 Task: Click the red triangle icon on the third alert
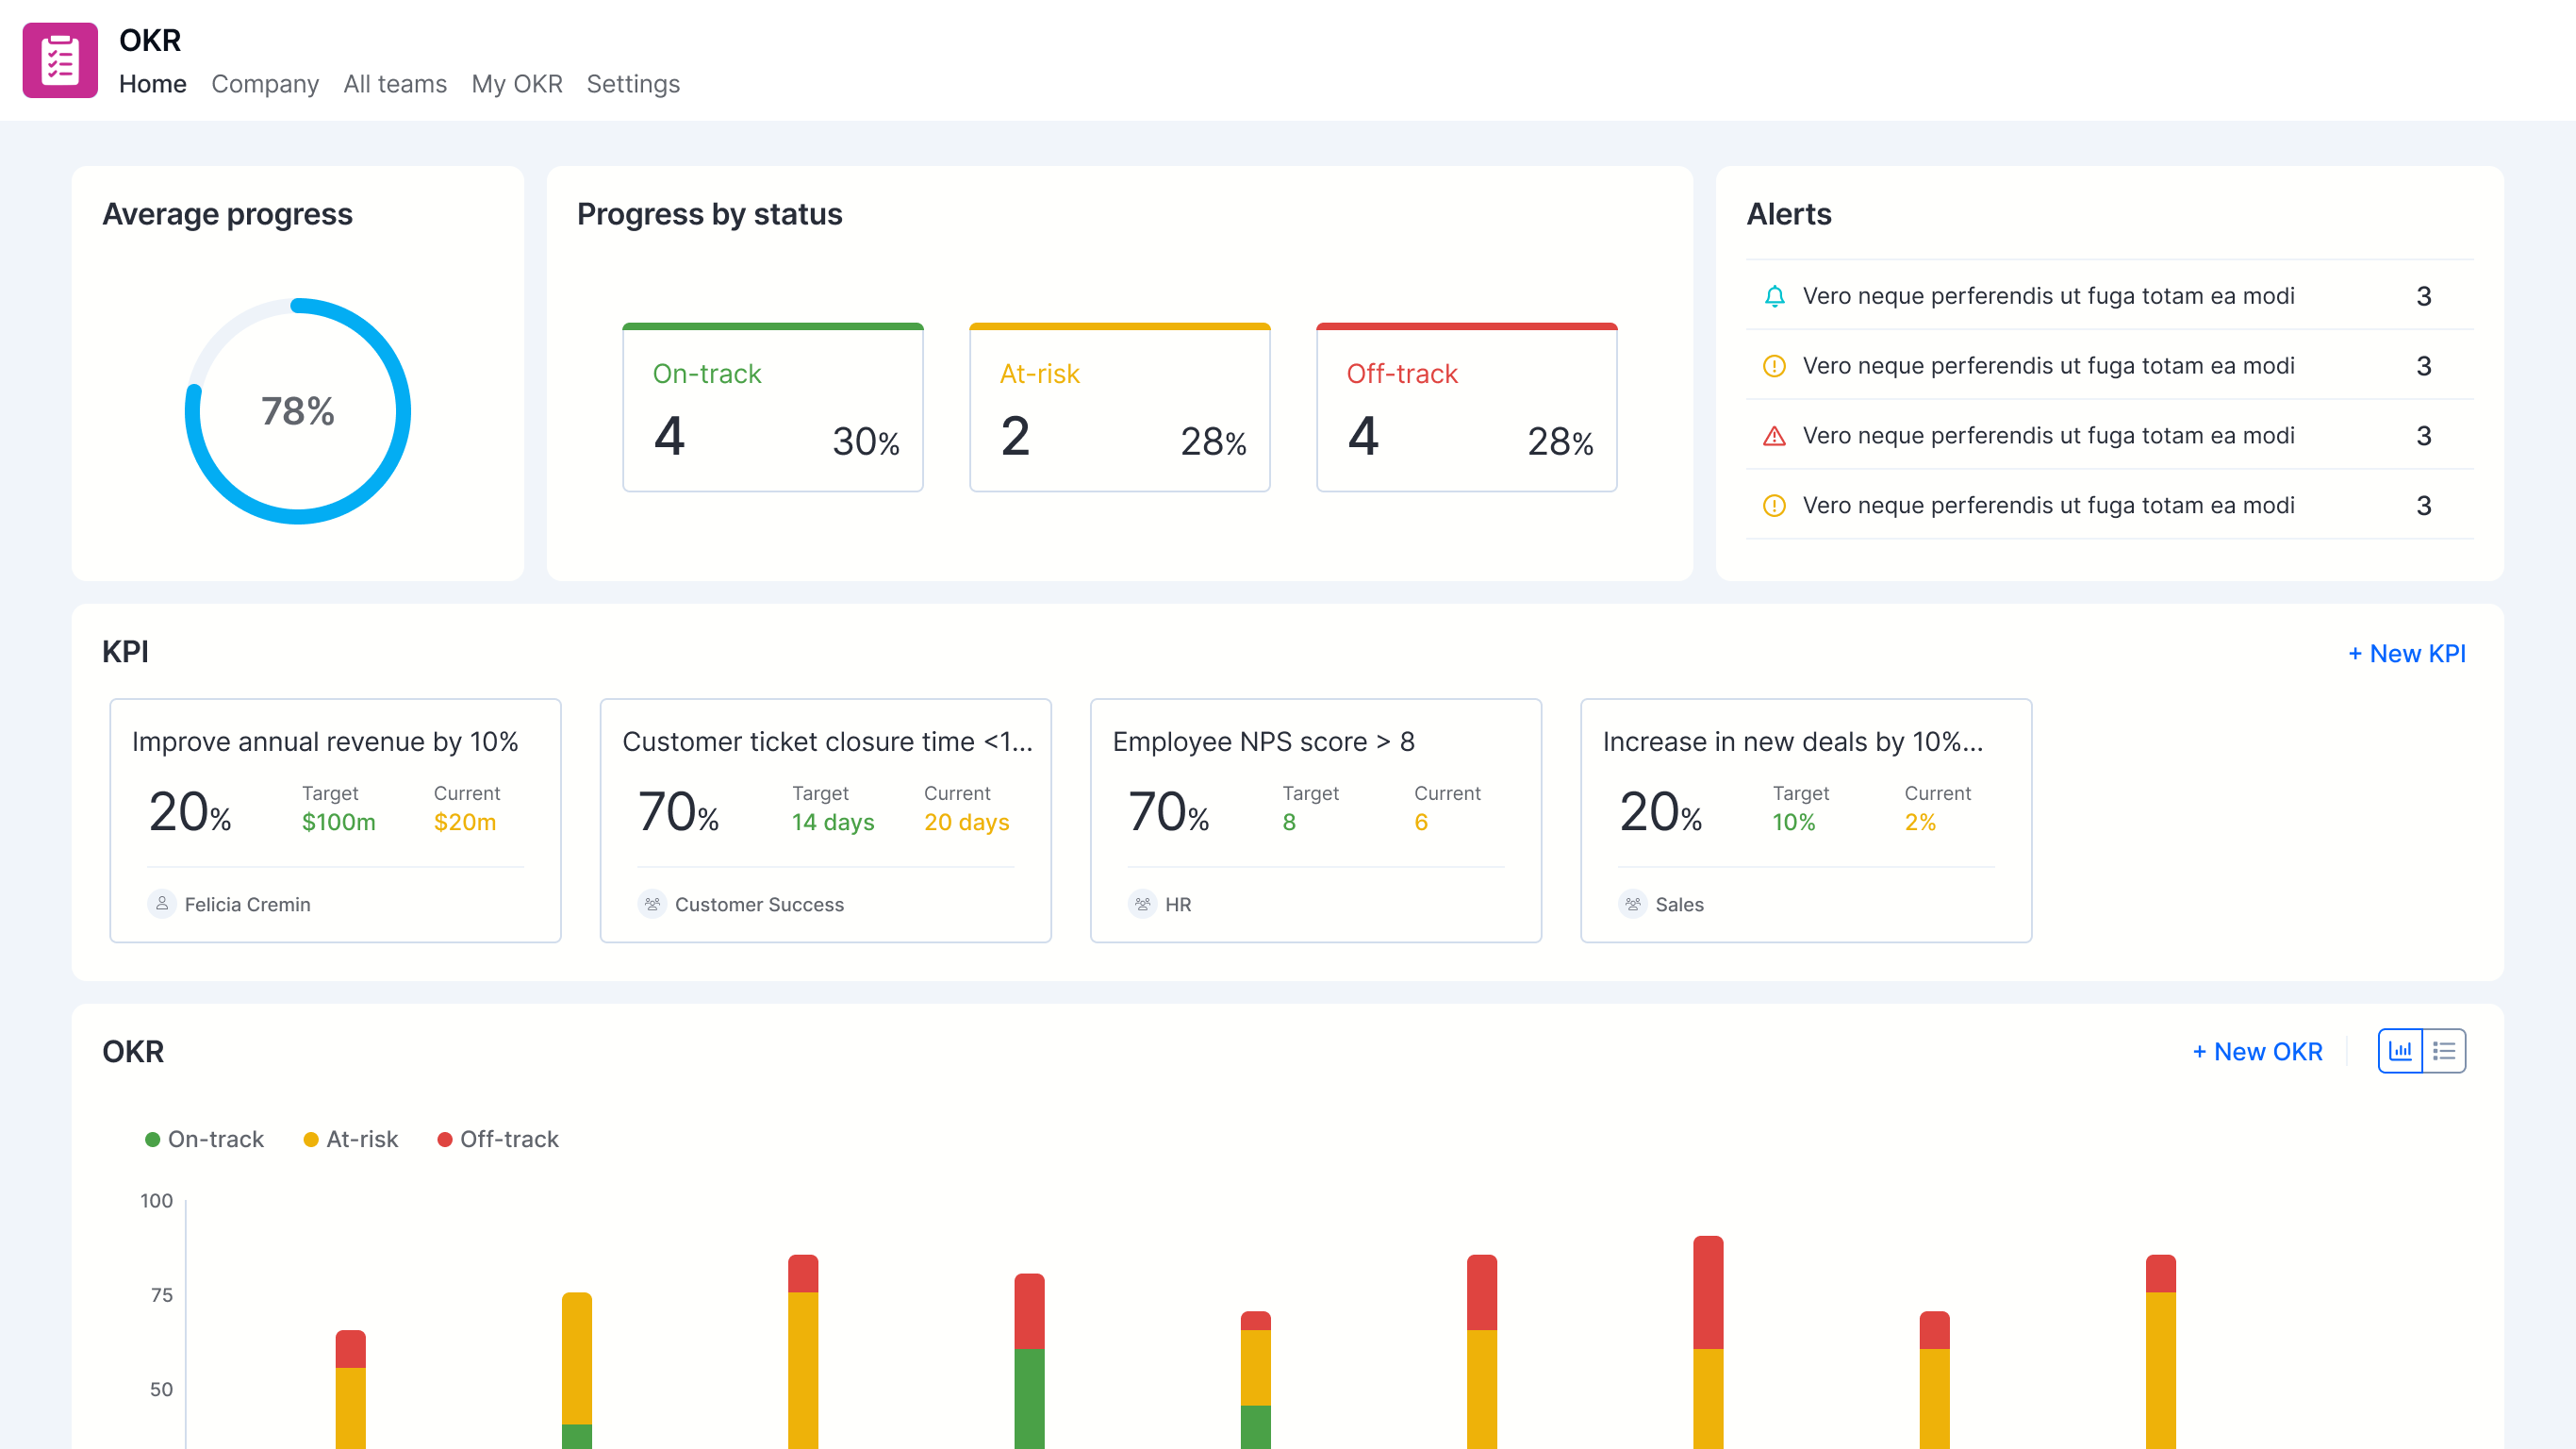tap(1774, 436)
